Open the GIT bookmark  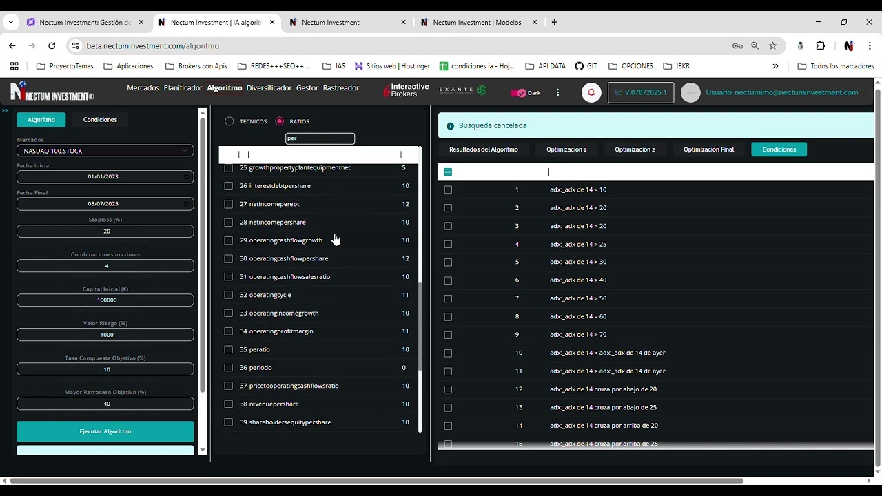coord(586,66)
